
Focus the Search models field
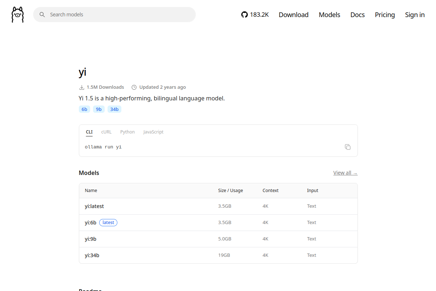(114, 15)
